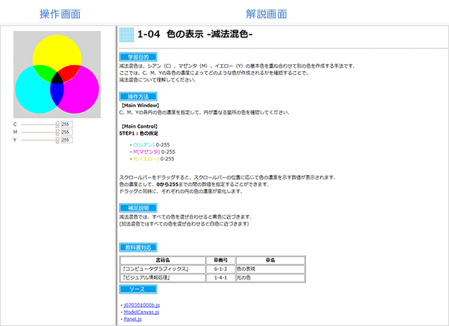Click the red overlap region
Image resolution: width=449 pixels, height=326 pixels.
coord(71,72)
